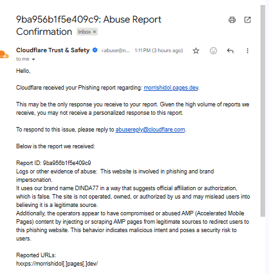Click sender name Cloudflare Trust & Safety
Viewport: 269px width, 274px height.
pos(53,50)
